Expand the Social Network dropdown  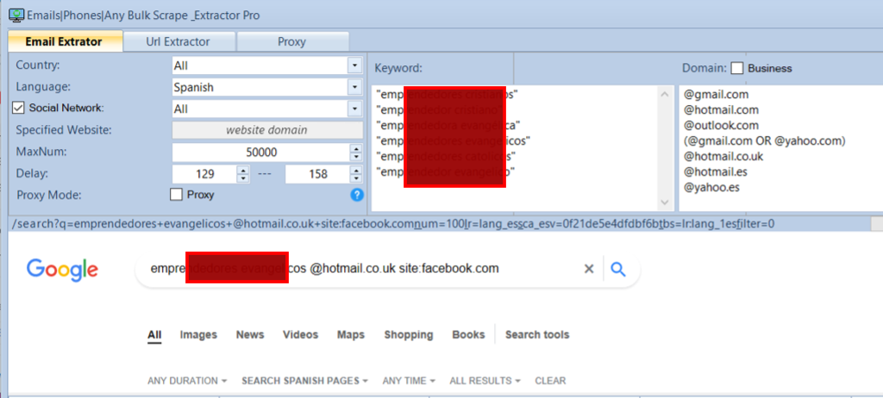[354, 109]
